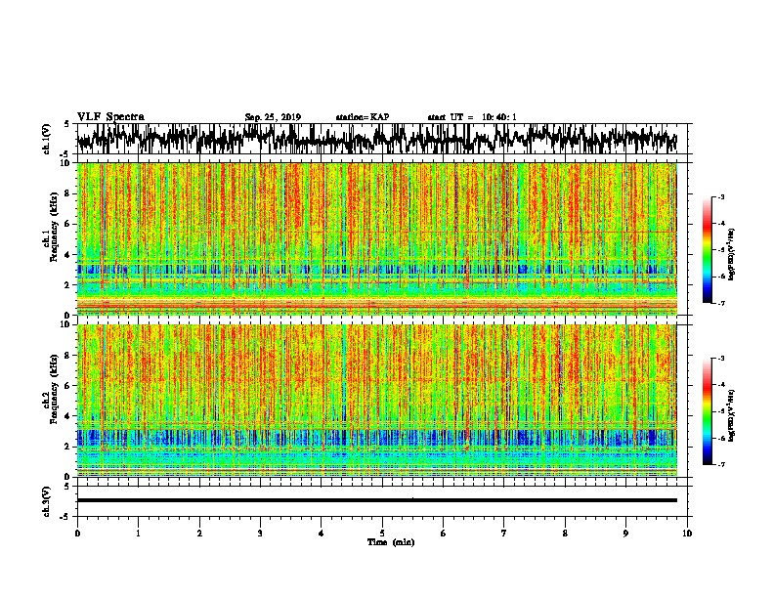
Task: Click the "Time (min)" axis label
Action: [x=391, y=542]
